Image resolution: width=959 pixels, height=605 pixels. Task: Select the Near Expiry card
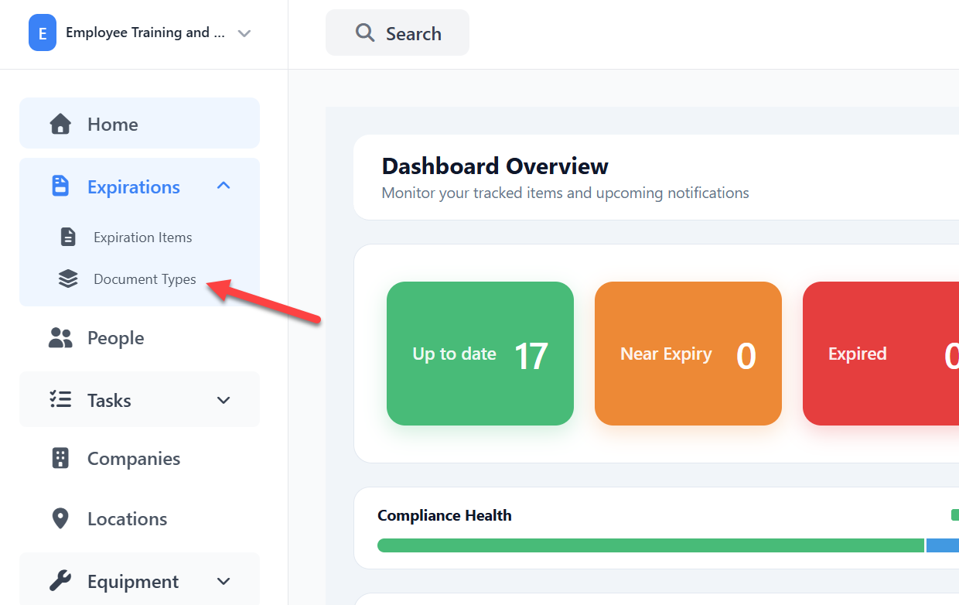(688, 354)
